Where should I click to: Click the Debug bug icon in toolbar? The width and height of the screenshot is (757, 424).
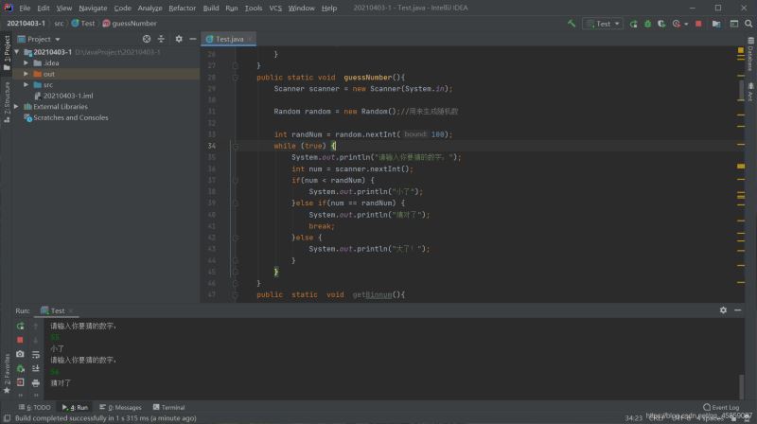[647, 23]
